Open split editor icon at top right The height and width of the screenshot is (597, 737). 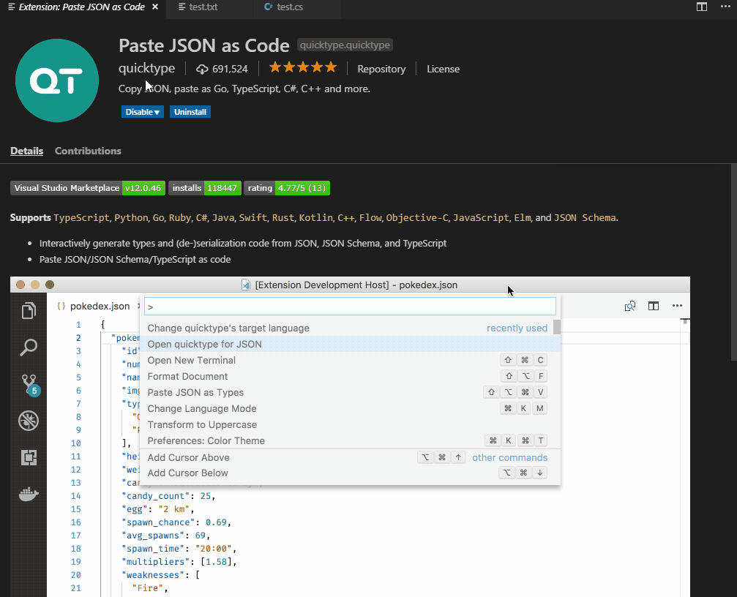(701, 7)
